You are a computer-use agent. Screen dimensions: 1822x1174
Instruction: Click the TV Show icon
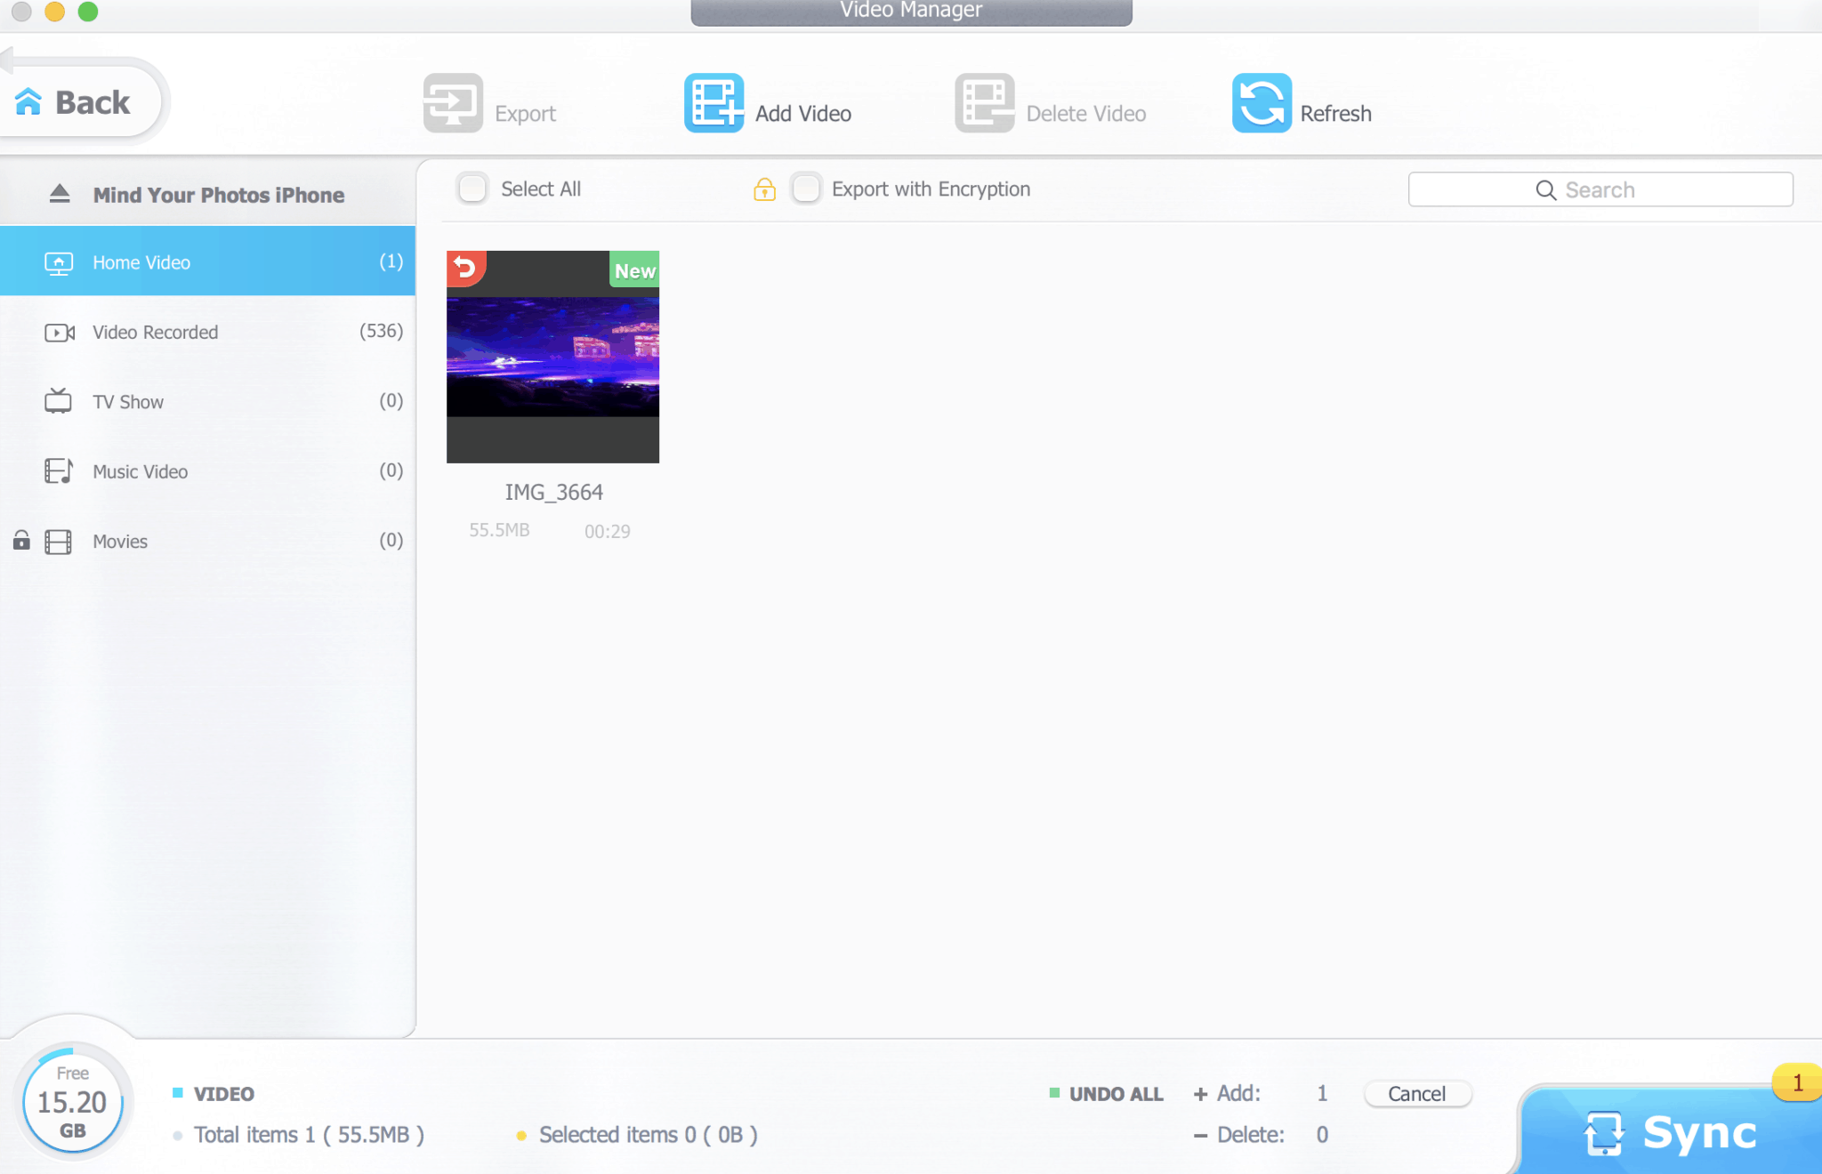point(58,401)
